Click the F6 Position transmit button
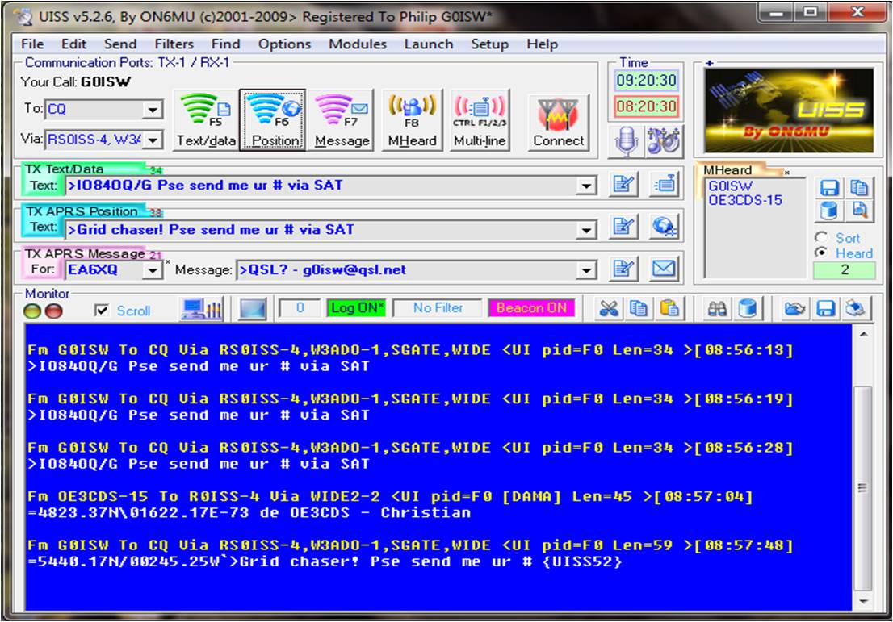This screenshot has width=893, height=622. 273,120
